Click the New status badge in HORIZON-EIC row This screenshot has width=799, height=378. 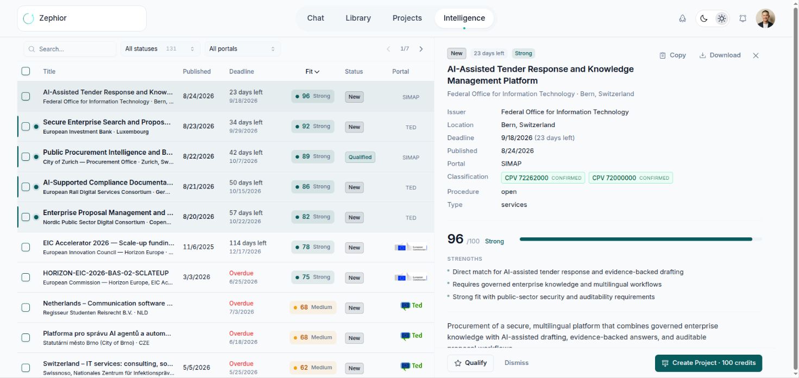pos(354,278)
